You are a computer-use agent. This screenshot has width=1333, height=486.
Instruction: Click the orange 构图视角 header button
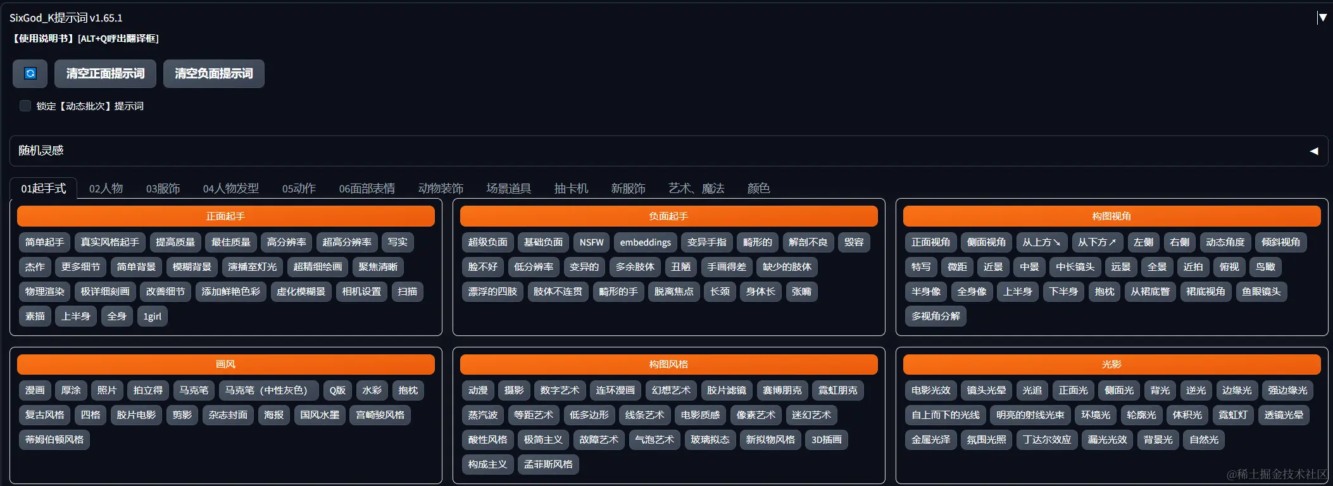tap(1111, 216)
